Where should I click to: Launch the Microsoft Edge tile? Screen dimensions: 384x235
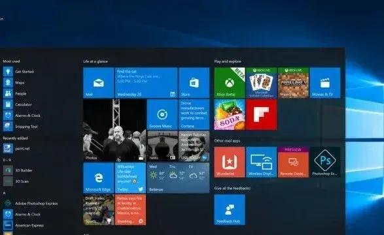98,178
